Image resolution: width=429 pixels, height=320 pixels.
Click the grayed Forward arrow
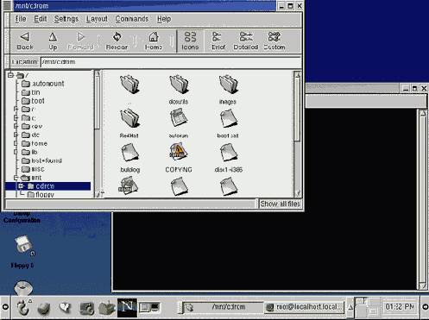(80, 41)
